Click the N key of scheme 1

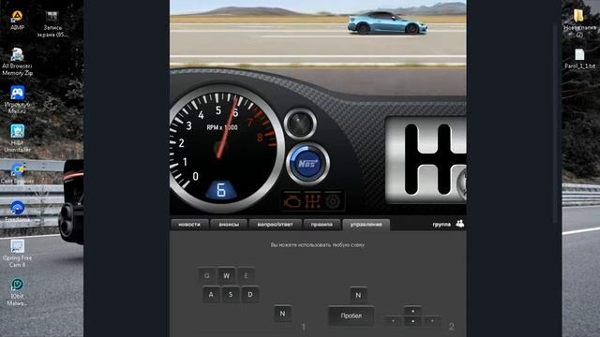point(282,314)
